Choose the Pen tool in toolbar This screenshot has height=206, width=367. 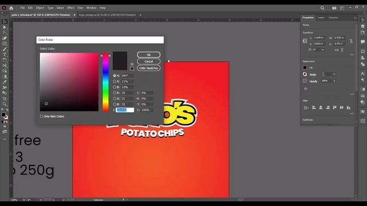[5, 38]
